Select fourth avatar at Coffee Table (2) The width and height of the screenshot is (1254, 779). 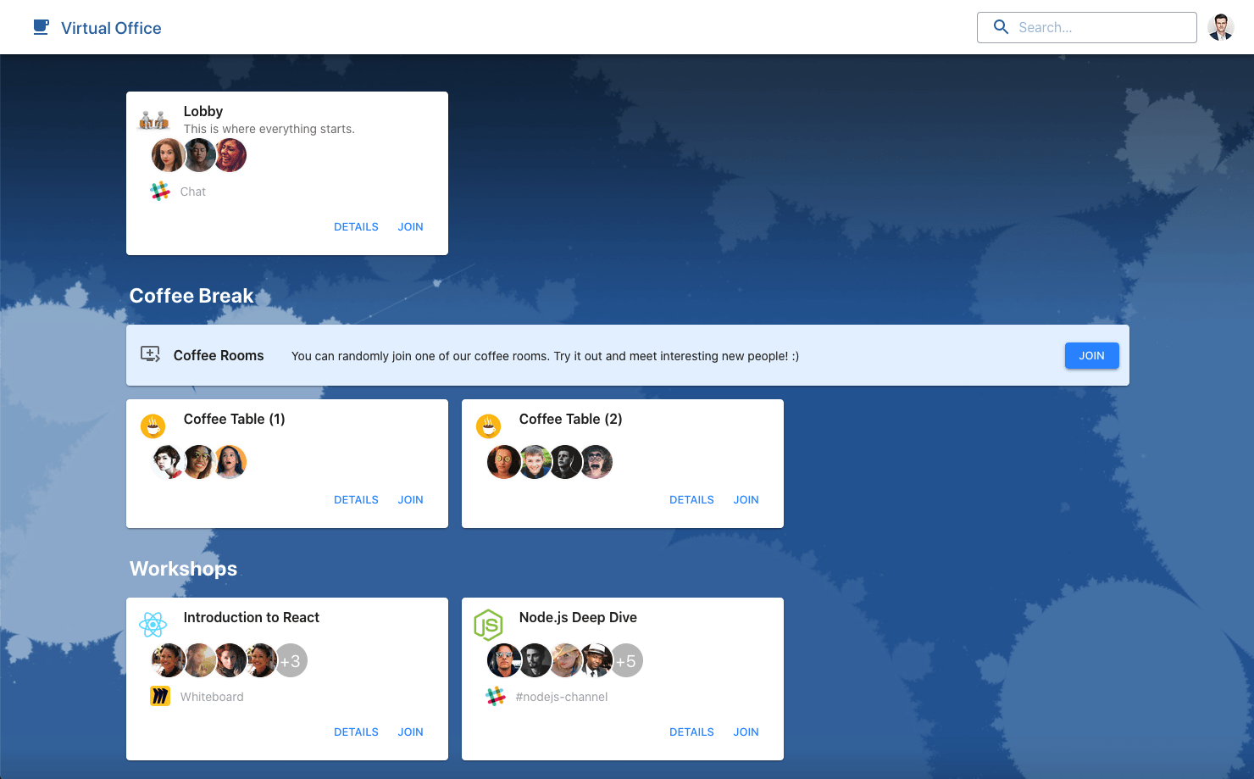tap(596, 462)
